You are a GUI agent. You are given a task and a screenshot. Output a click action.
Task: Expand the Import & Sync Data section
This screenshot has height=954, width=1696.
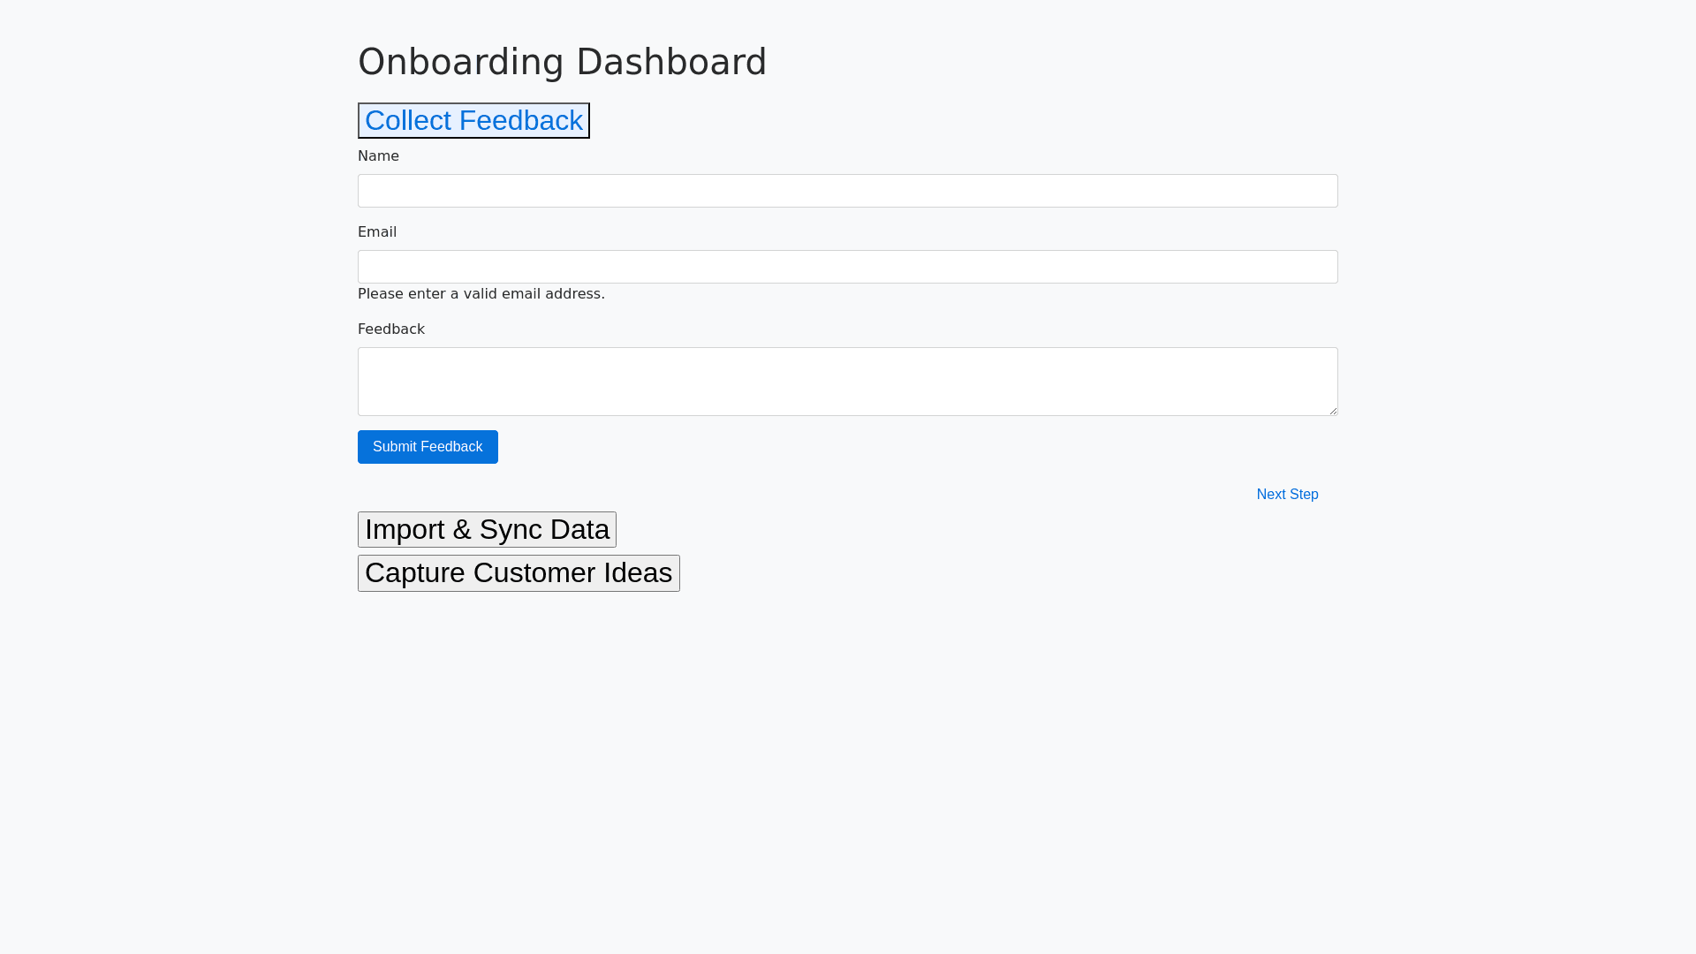(487, 529)
